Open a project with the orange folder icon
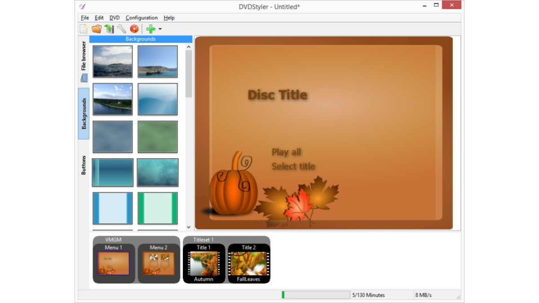The width and height of the screenshot is (539, 303). (97, 29)
